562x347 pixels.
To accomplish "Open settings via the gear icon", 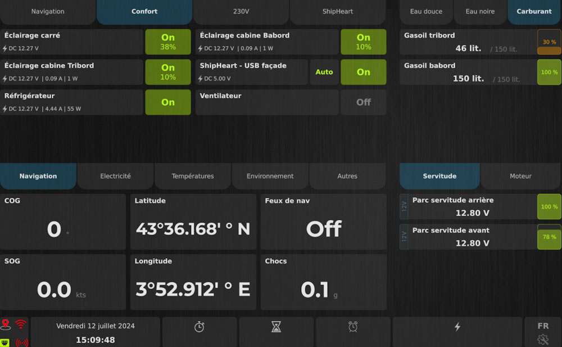I will (x=542, y=339).
